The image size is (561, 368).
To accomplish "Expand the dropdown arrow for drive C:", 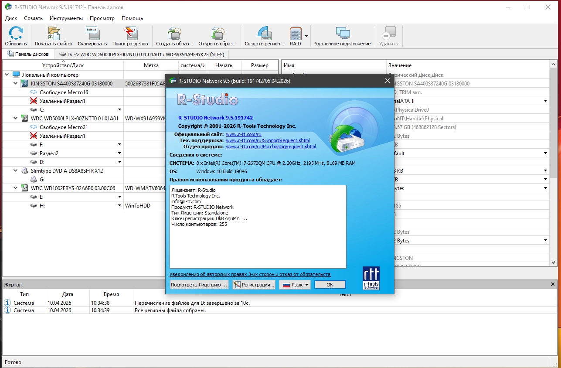I will click(x=119, y=109).
